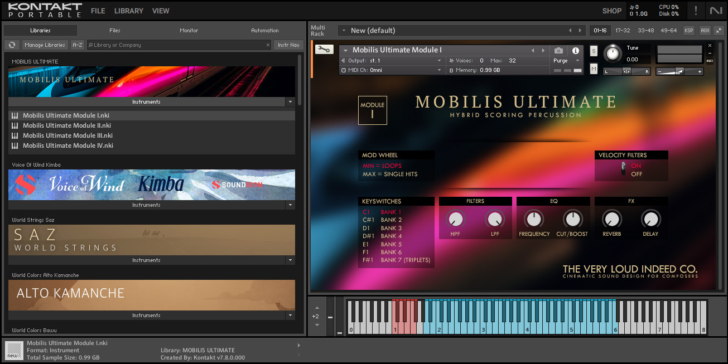This screenshot has width=728, height=364.
Task: Open the LIBRARY menu
Action: [128, 11]
